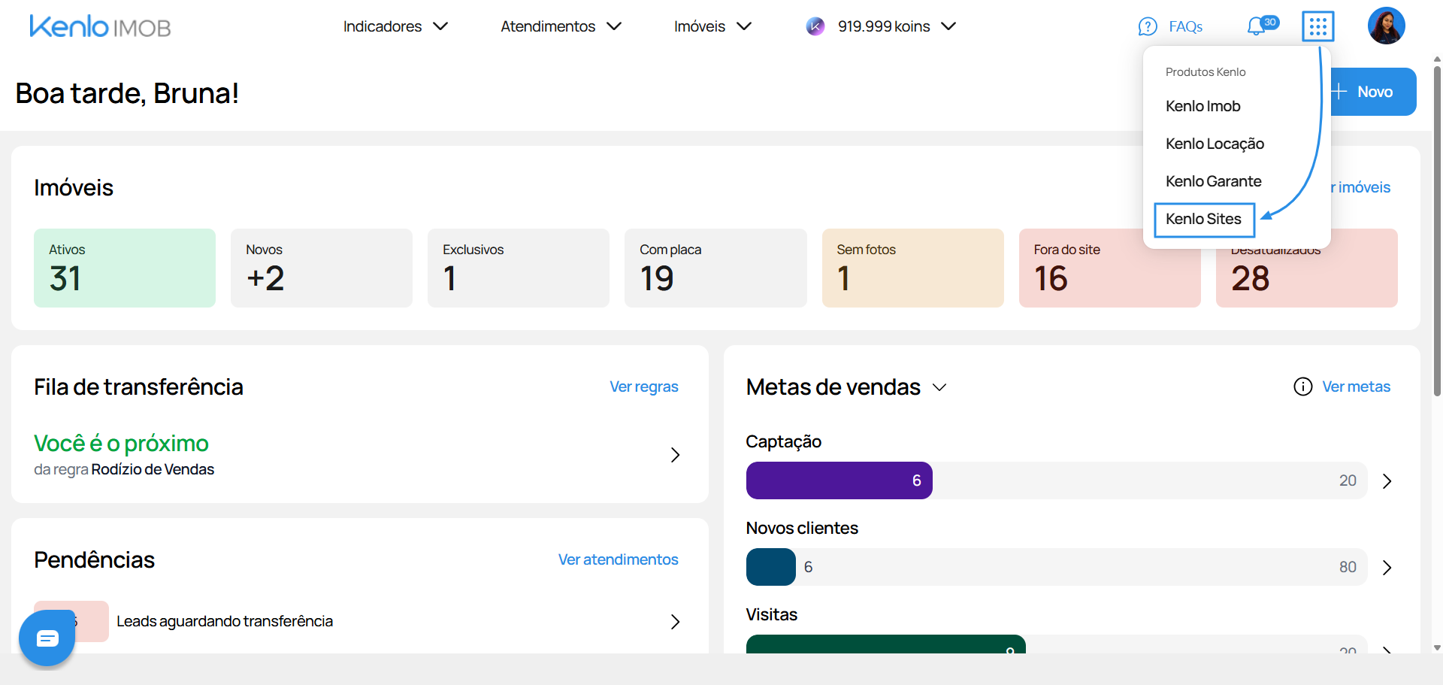Viewport: 1443px width, 685px height.
Task: Open Novos clientes goal details arrow
Action: coord(1387,567)
